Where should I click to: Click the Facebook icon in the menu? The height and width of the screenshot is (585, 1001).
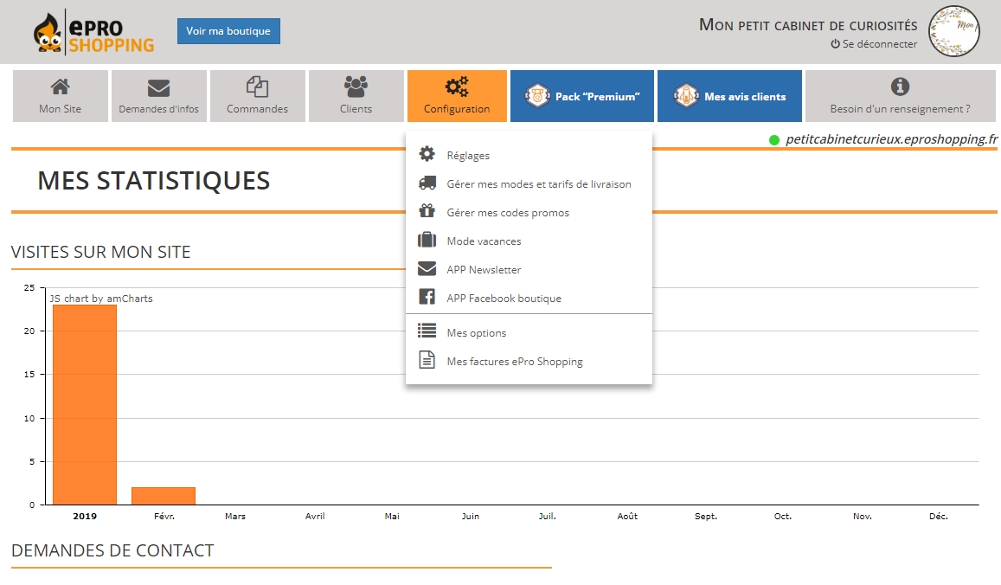point(427,298)
